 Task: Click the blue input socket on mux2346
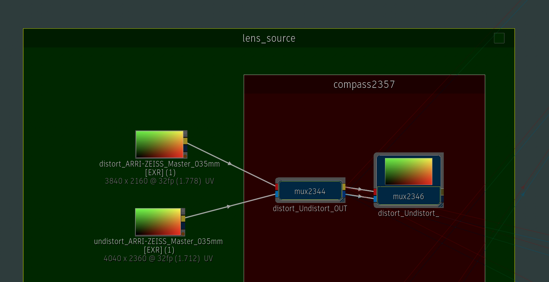(375, 199)
